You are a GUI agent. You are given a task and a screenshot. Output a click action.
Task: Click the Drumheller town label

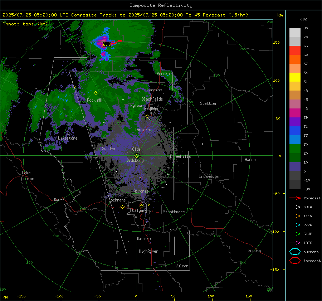tap(210, 176)
